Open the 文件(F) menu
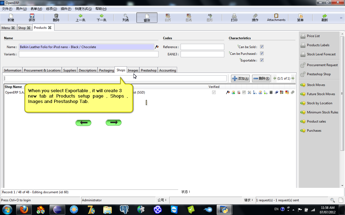This screenshot has height=215, width=345. (x=7, y=9)
